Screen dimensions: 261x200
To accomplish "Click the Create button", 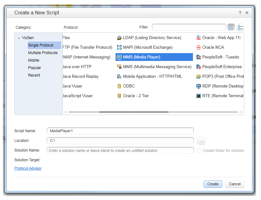I will pyautogui.click(x=213, y=184).
